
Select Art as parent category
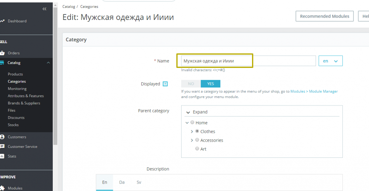[x=197, y=149]
